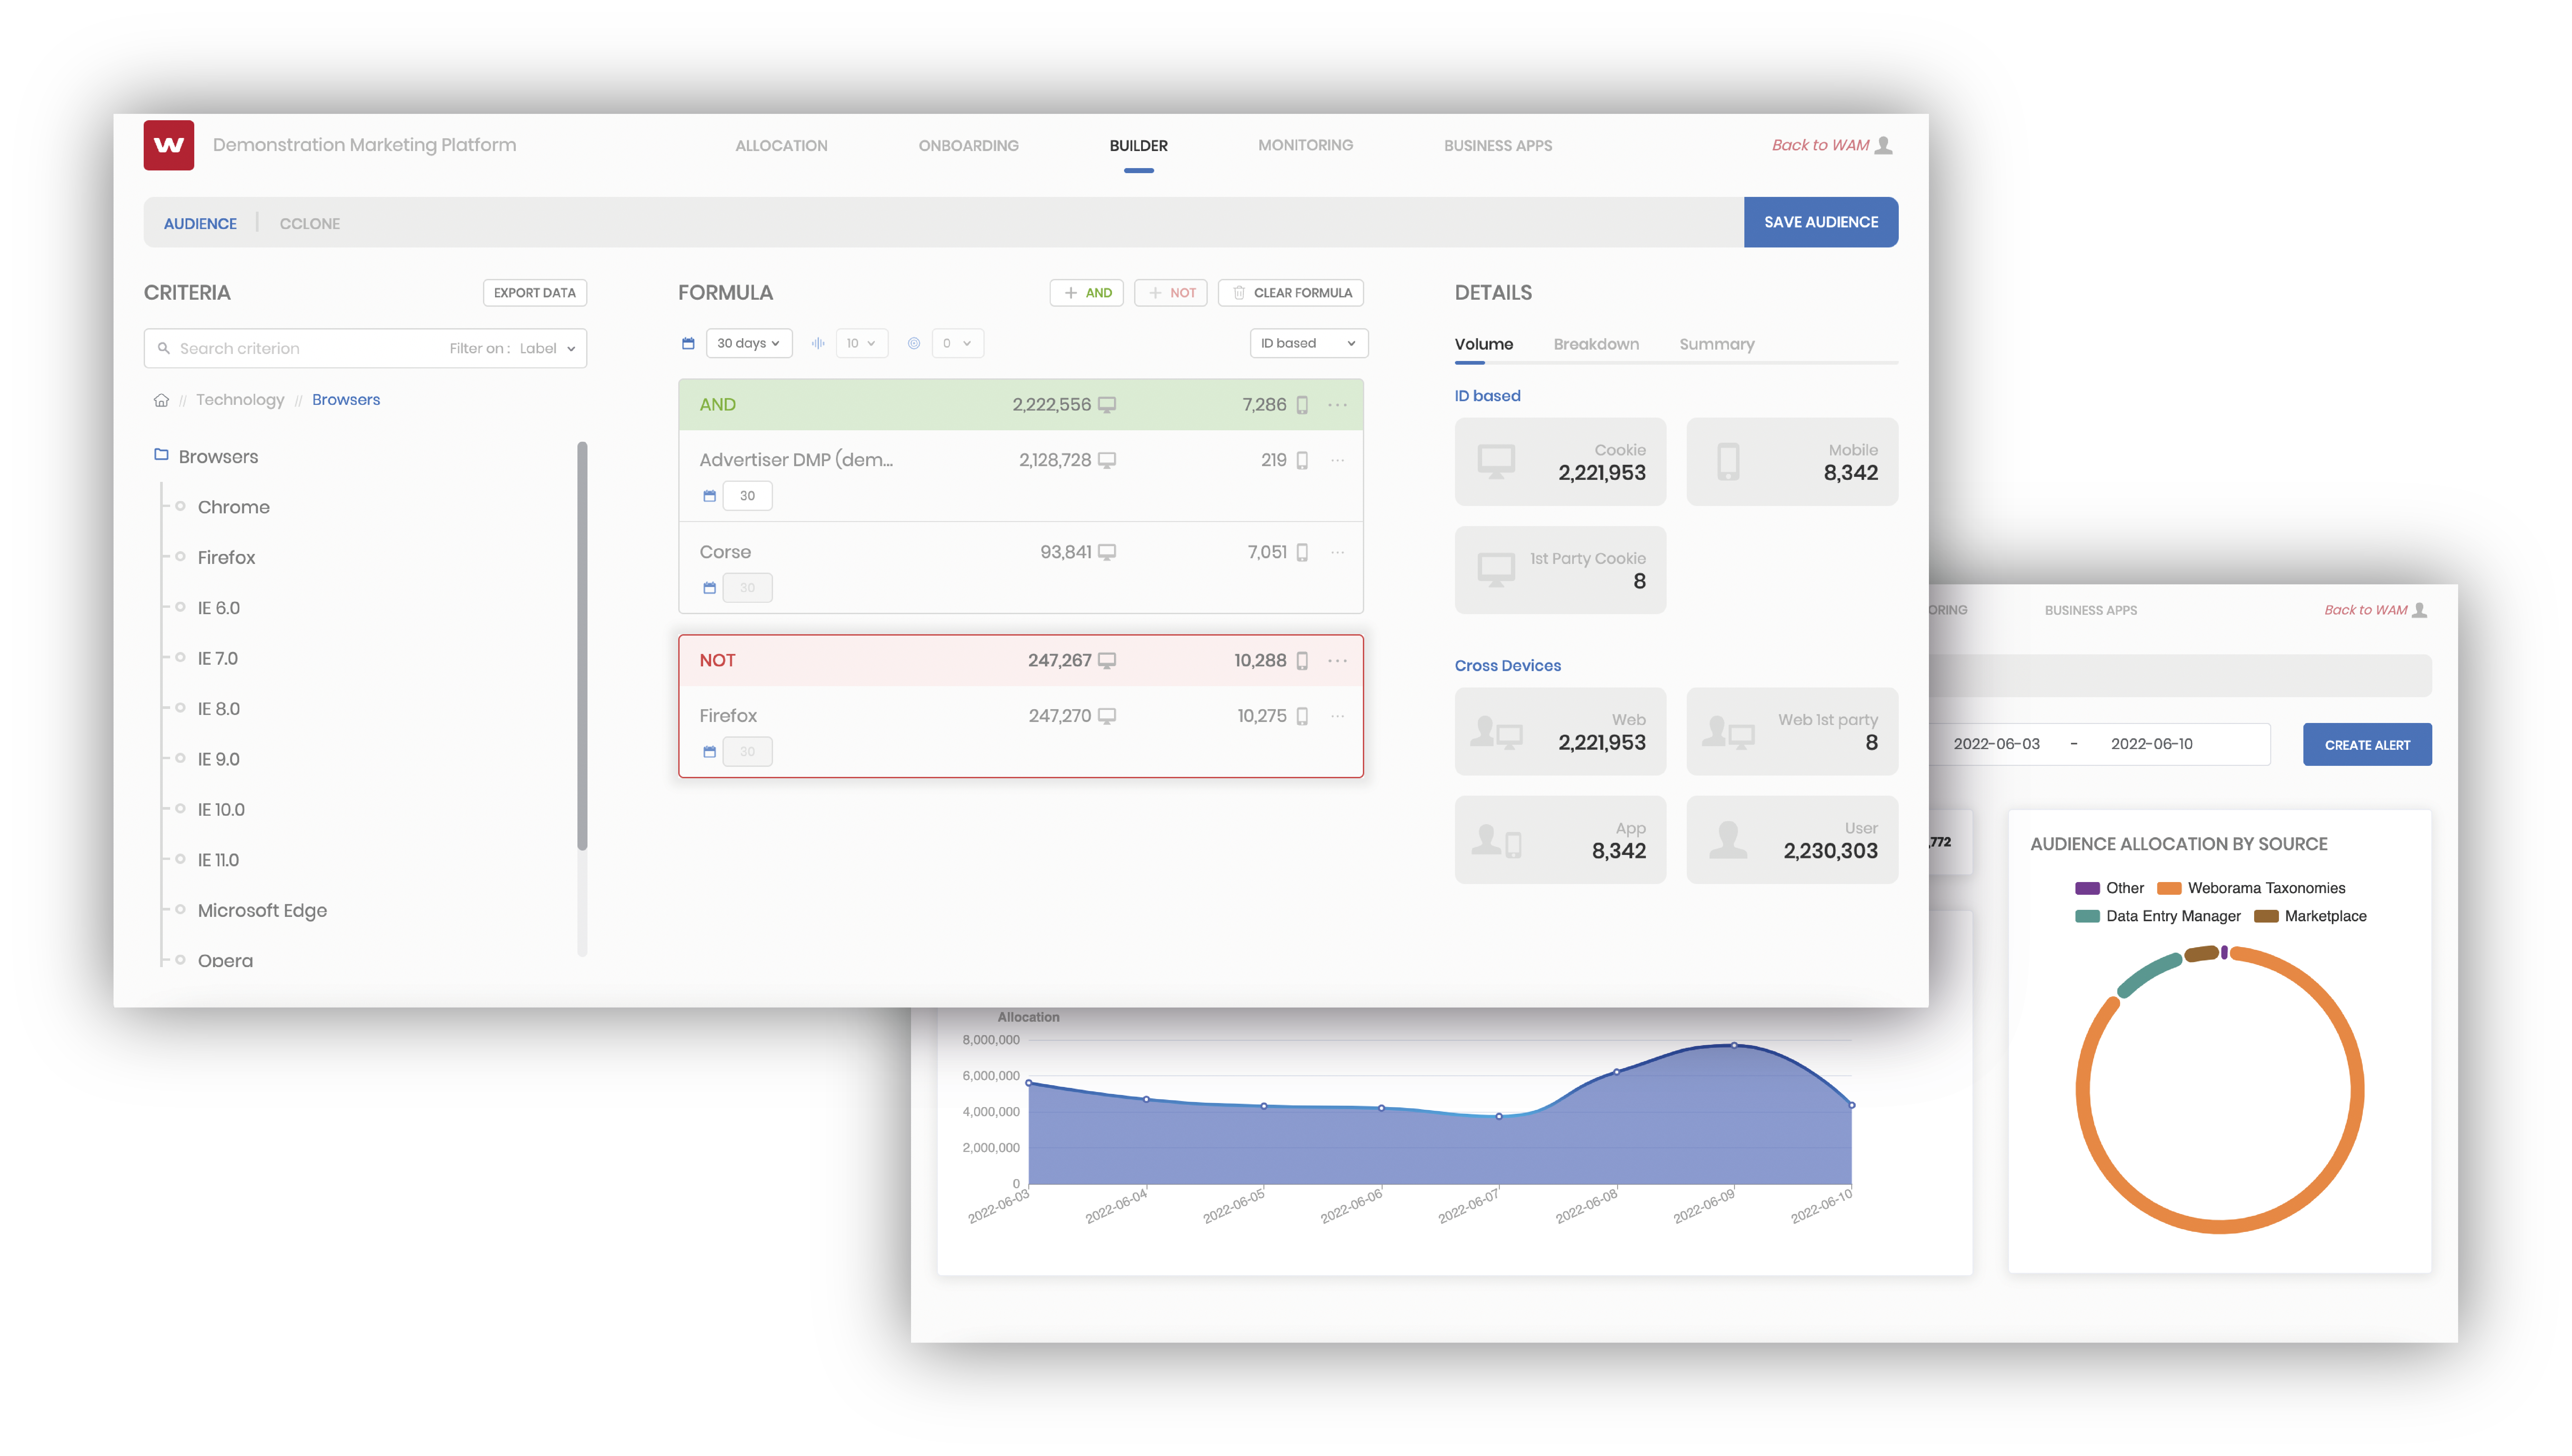Click the CLEAR FORMULA button
The width and height of the screenshot is (2572, 1456).
1291,293
